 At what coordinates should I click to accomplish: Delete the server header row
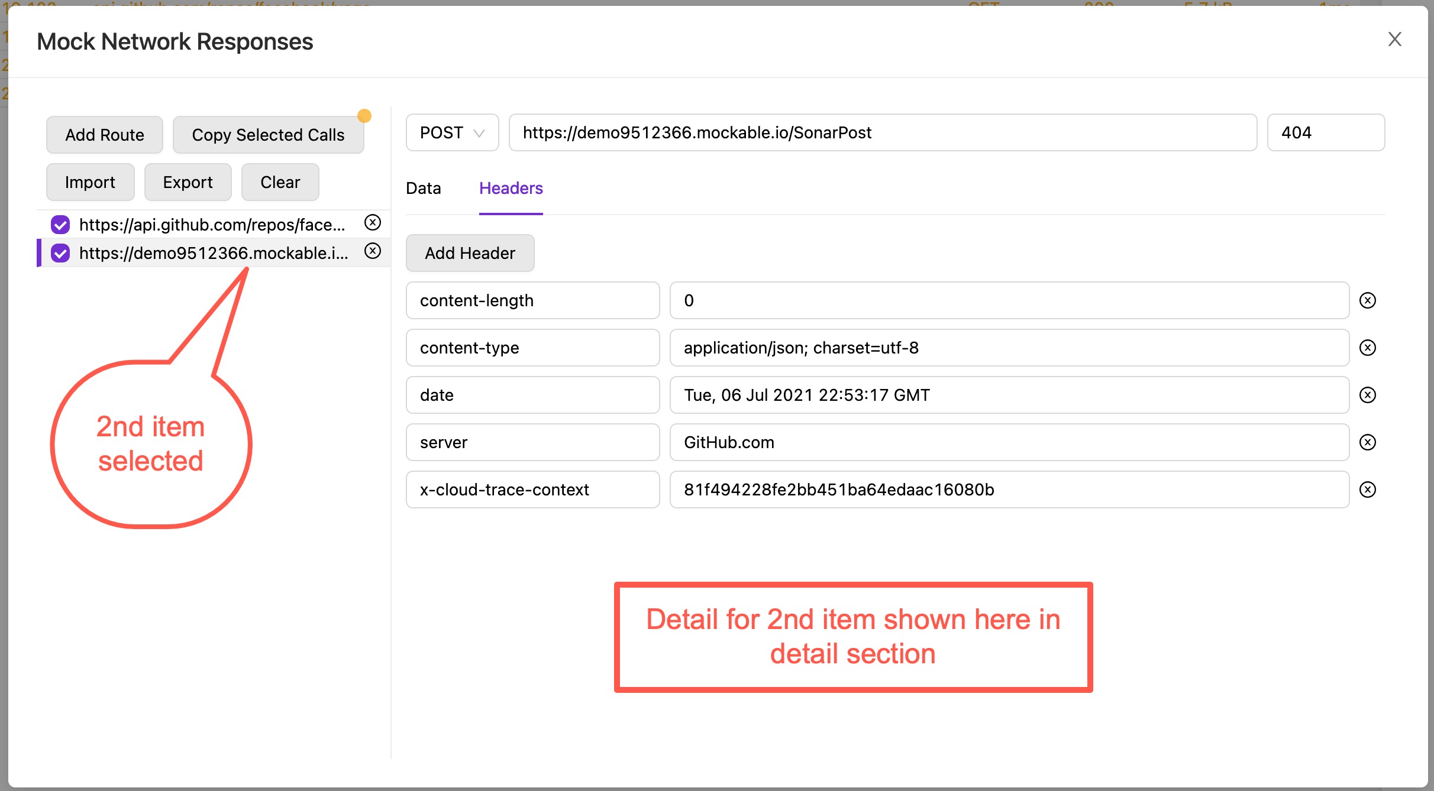[1367, 442]
